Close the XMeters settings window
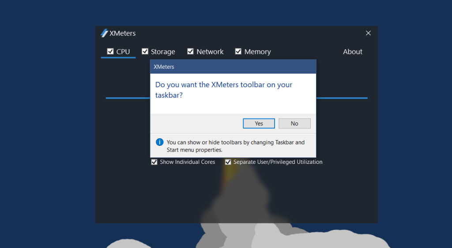Screen dimensions: 452x248 (x=368, y=33)
